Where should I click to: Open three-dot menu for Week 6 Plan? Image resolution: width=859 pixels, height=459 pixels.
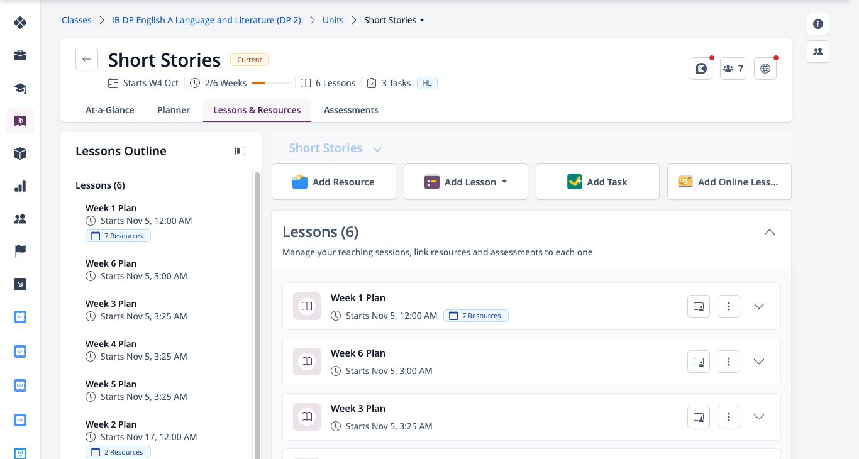click(x=729, y=362)
